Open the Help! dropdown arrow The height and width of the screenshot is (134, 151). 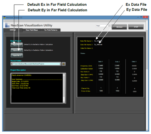109,26
